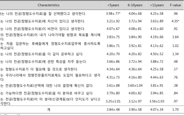Select the cell 4.20±.82

coord(135,54)
